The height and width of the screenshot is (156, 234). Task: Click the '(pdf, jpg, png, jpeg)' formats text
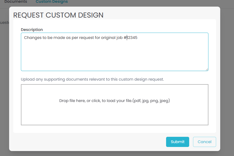tap(151, 101)
